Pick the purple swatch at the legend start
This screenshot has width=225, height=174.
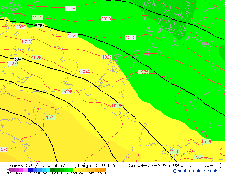pyautogui.click(x=12, y=169)
